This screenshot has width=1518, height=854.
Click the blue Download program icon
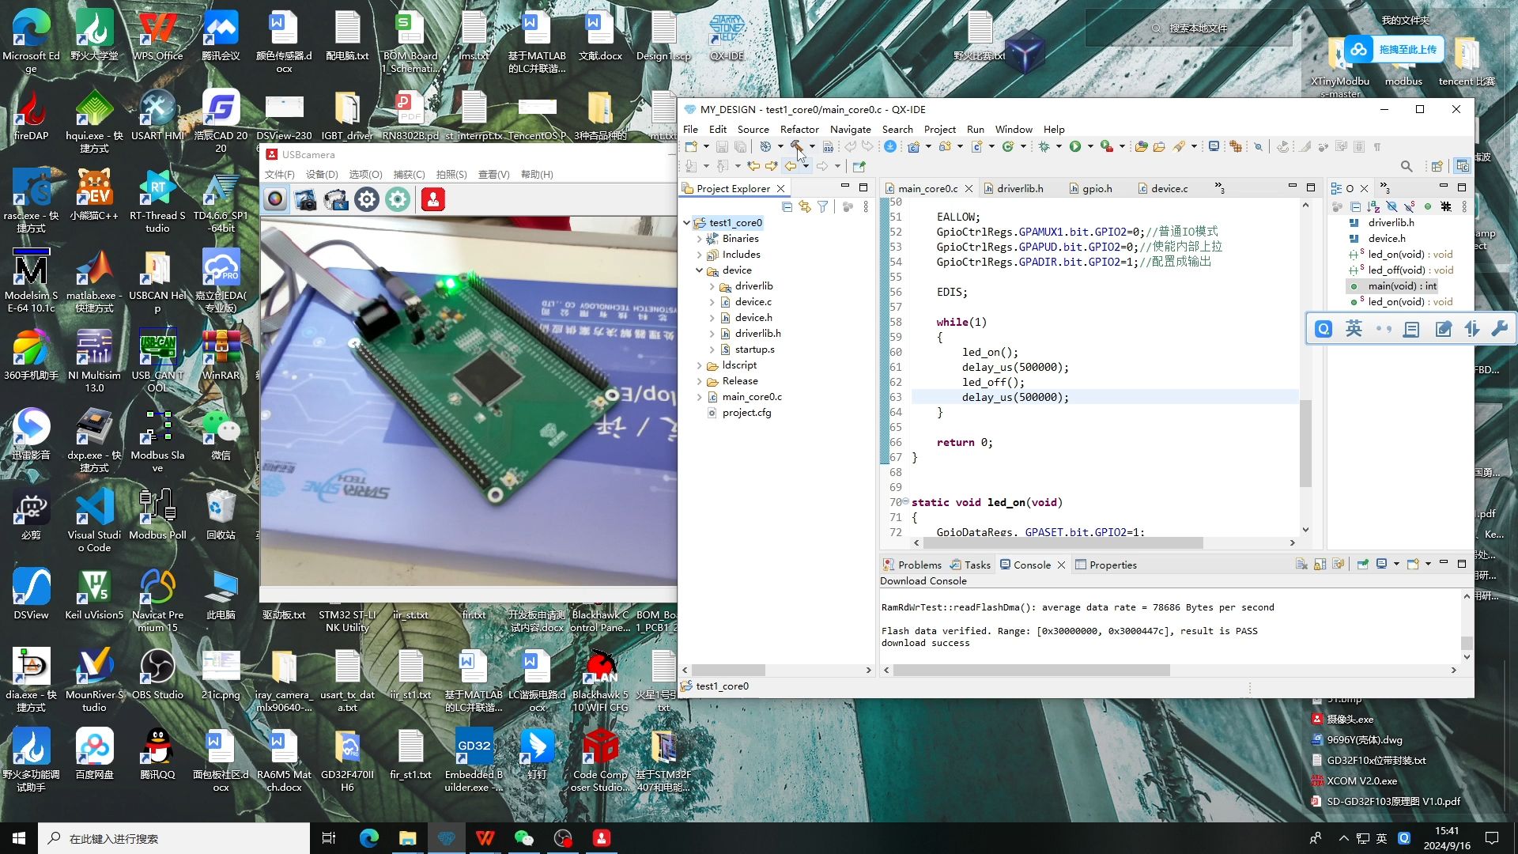click(x=890, y=146)
